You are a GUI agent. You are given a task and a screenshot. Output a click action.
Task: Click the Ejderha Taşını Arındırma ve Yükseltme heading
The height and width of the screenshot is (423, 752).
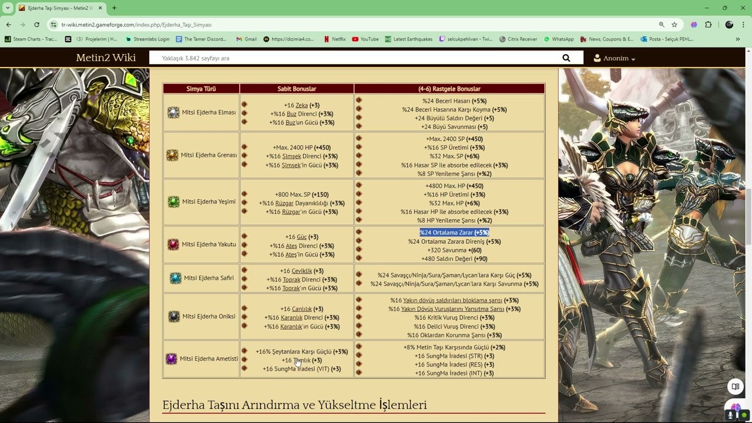294,405
